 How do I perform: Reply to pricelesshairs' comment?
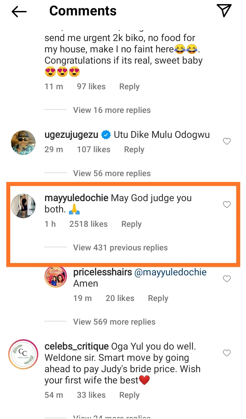pyautogui.click(x=158, y=298)
